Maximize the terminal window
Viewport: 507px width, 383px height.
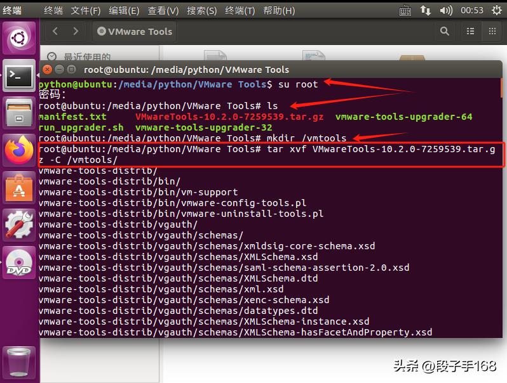[x=71, y=69]
